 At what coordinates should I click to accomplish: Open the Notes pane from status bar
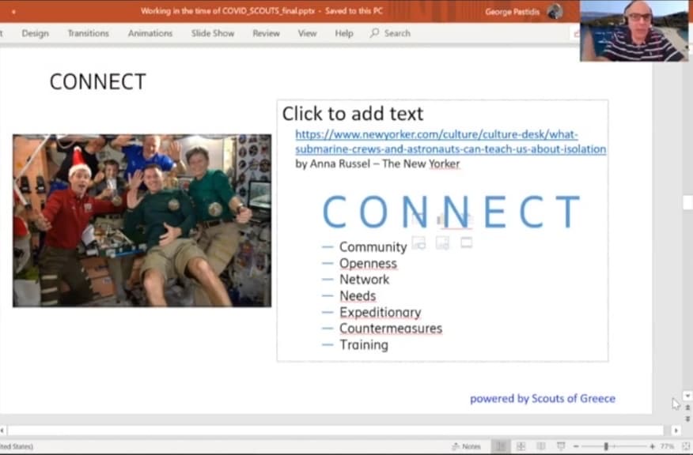[465, 446]
